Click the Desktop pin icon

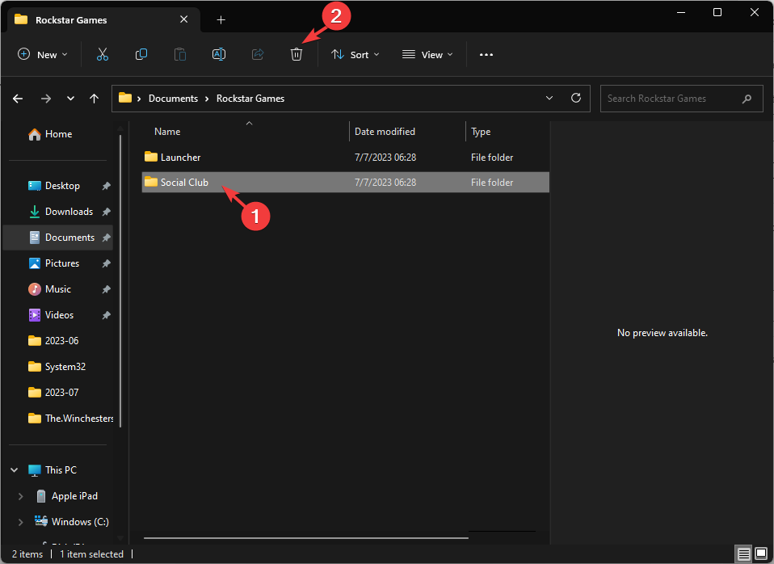106,186
